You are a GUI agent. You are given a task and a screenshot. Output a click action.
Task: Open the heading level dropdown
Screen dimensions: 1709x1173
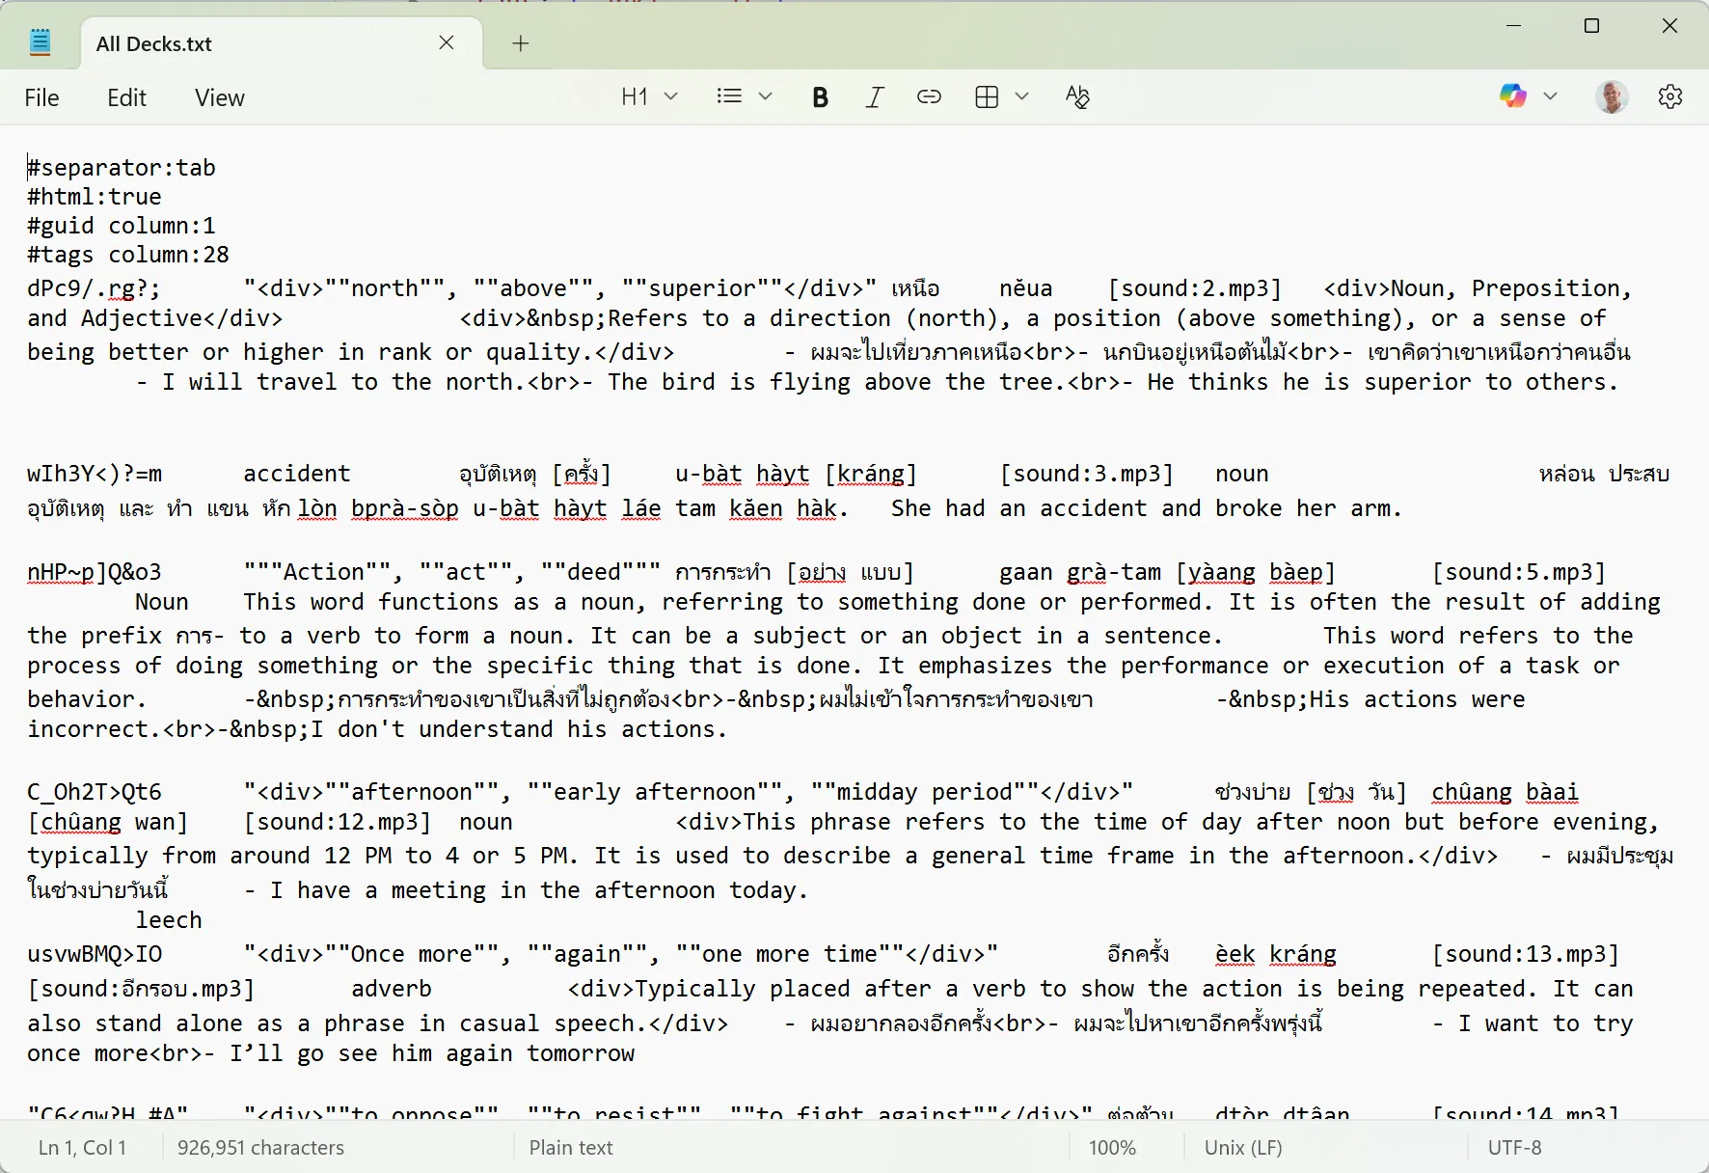tap(672, 96)
